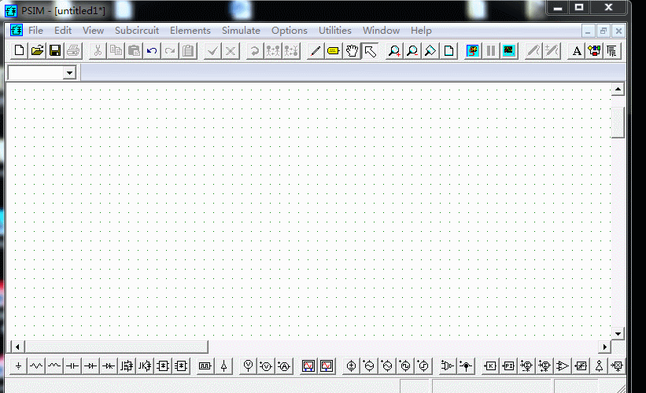Open the Window menu
Screen dimensions: 646x393
point(381,31)
